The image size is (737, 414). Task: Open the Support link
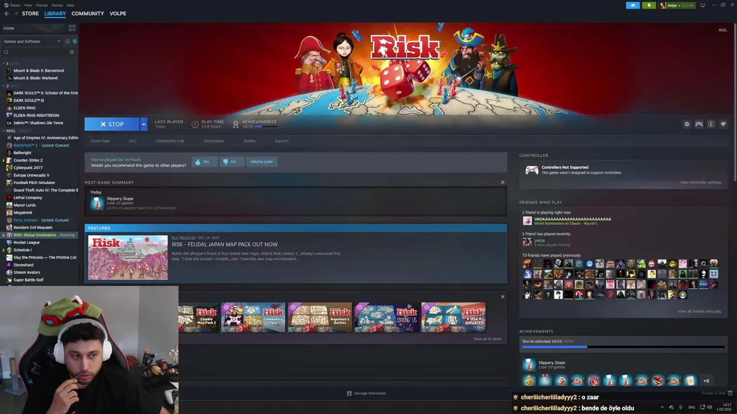282,141
